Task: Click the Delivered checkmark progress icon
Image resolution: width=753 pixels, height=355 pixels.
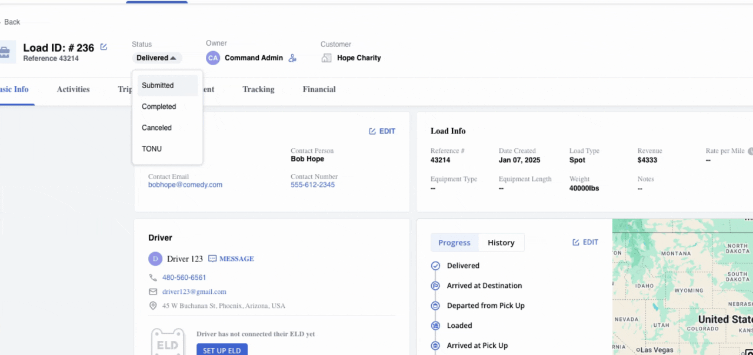Action: pyautogui.click(x=435, y=266)
